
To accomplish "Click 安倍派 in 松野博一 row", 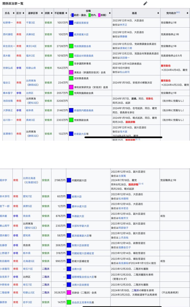I will 48,23.
